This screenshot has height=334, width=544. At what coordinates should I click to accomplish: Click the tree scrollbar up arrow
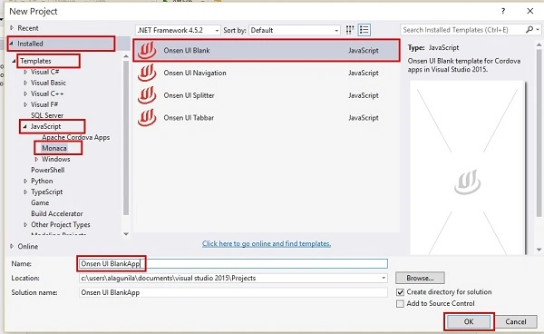(x=126, y=56)
